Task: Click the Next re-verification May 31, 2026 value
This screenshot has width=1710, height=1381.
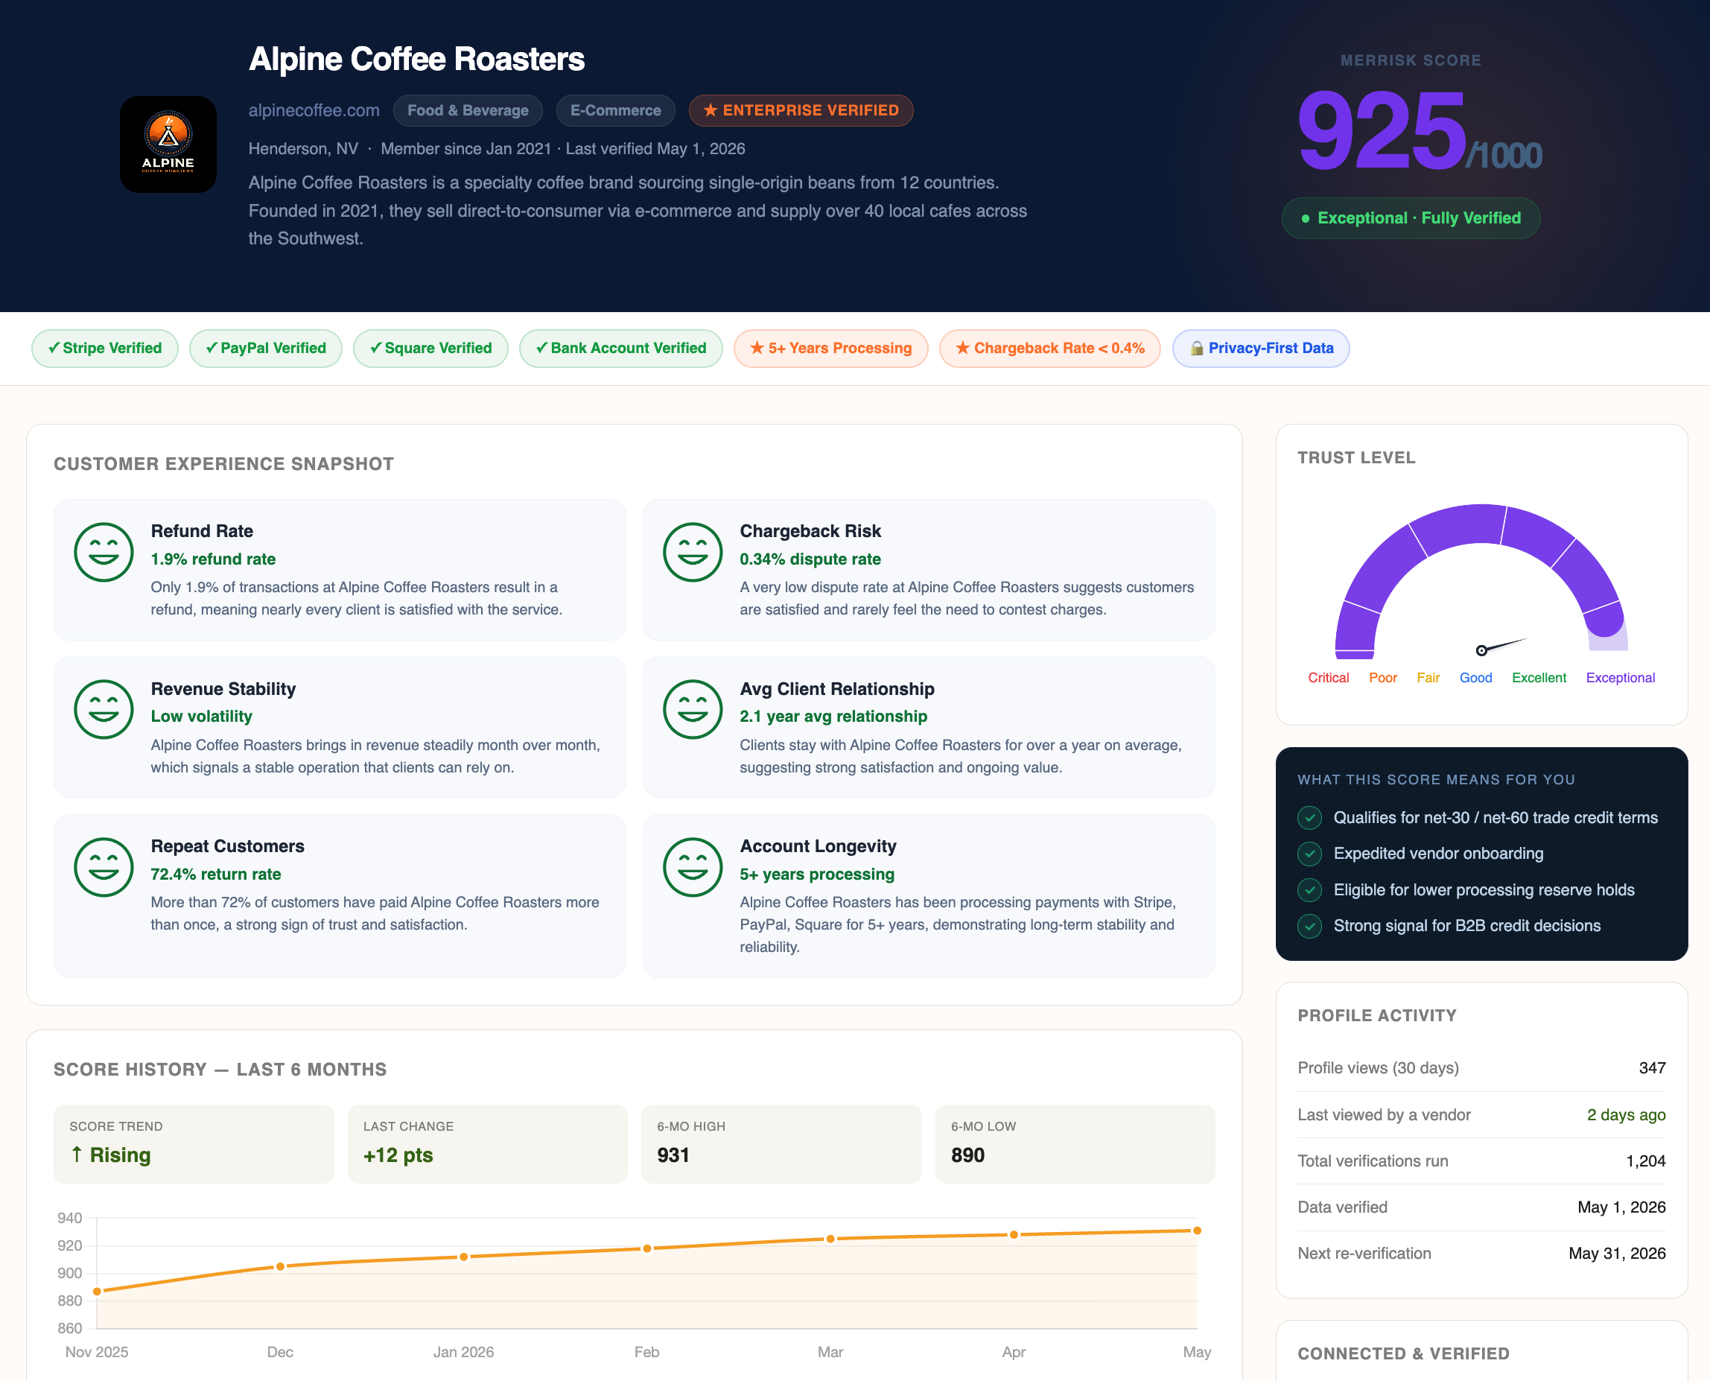Action: [x=1617, y=1254]
